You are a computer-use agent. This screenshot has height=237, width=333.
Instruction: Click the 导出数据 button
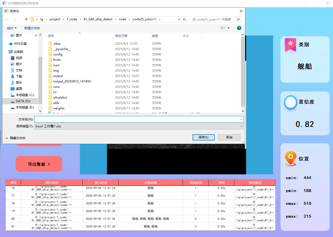[39, 164]
